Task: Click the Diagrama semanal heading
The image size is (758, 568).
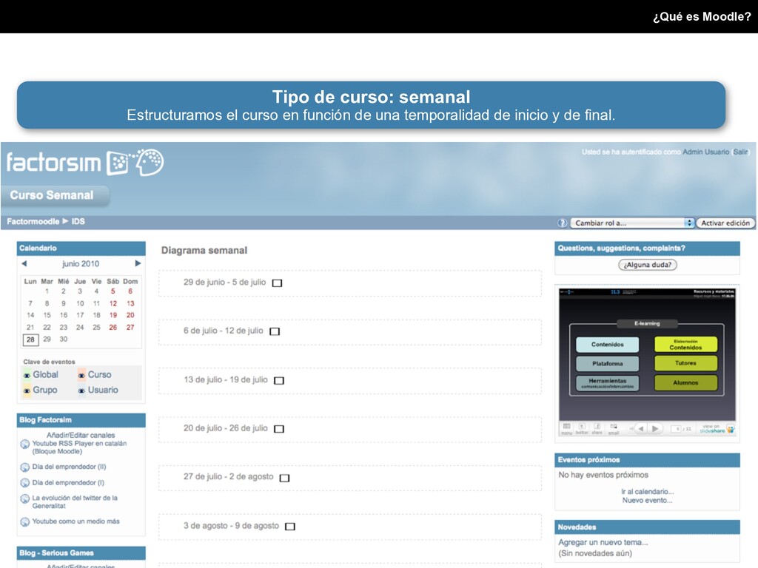Action: (x=204, y=251)
